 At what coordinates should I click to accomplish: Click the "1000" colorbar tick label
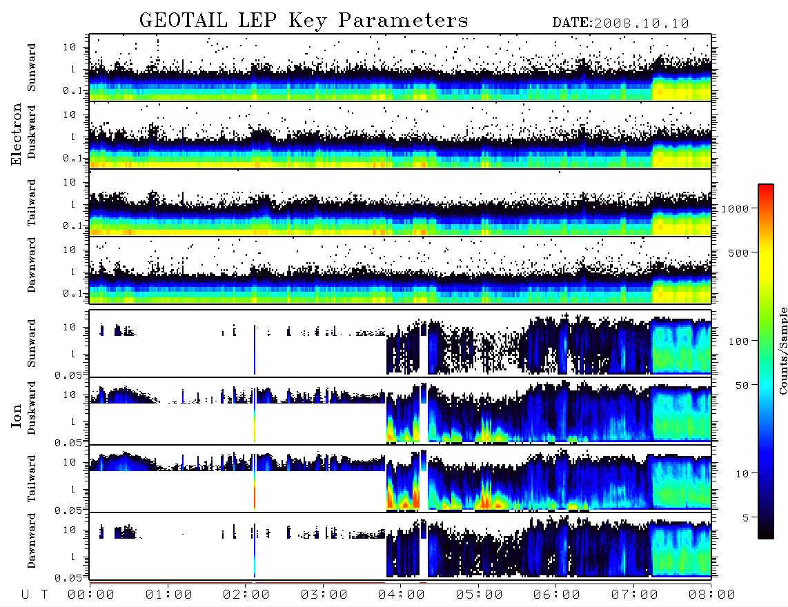pos(735,209)
